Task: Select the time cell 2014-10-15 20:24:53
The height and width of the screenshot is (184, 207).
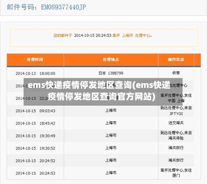Action: 36,173
